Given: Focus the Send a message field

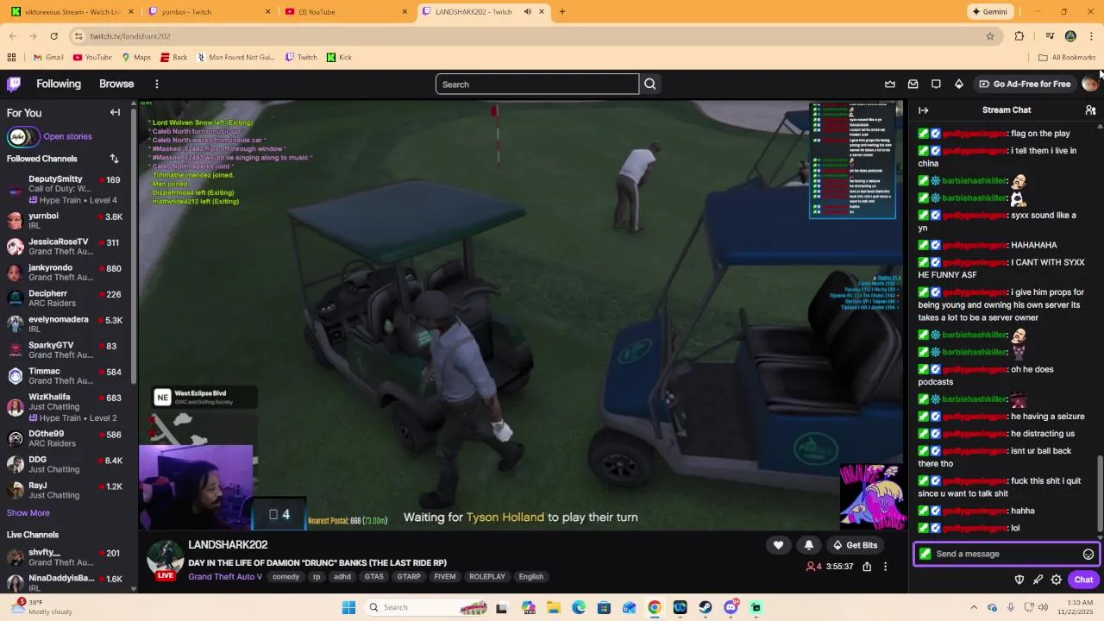Looking at the screenshot, I should (x=1006, y=554).
